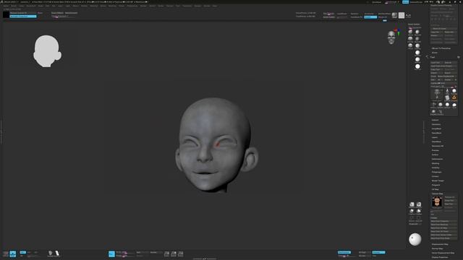
Task: Pick the second sphere in top Quick Select row
Action: point(417,32)
